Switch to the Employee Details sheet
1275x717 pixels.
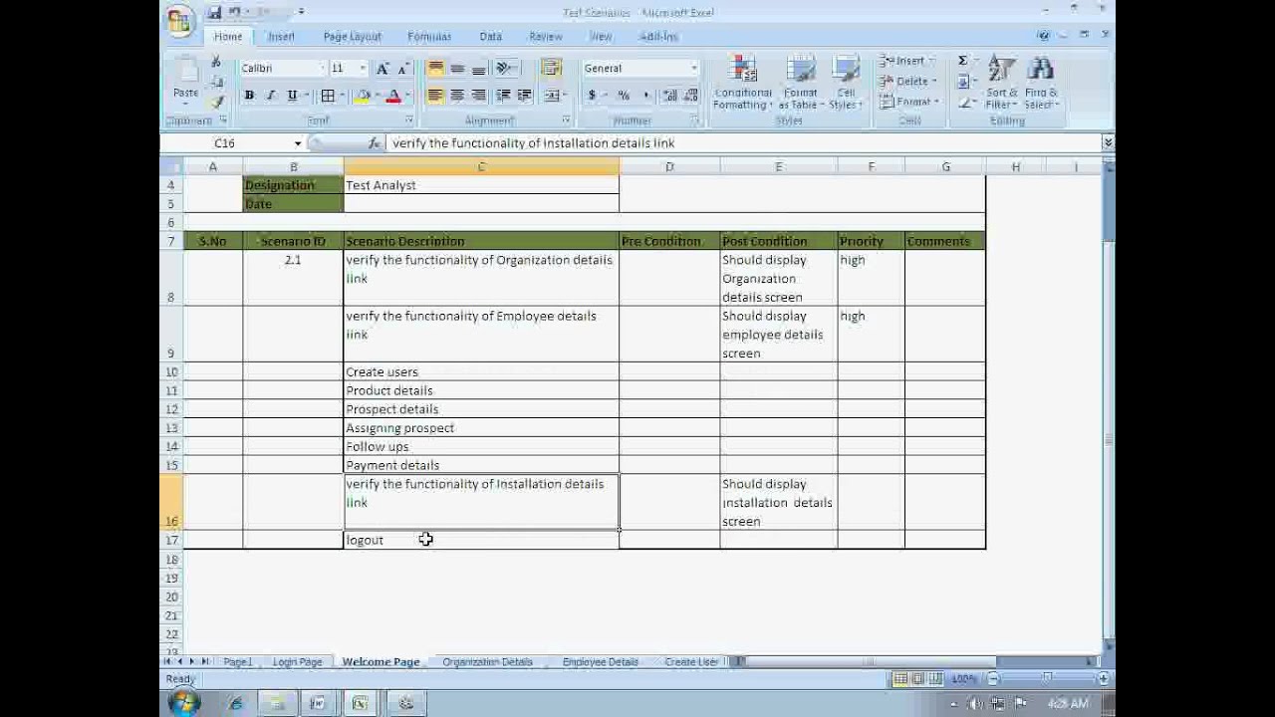click(x=600, y=661)
